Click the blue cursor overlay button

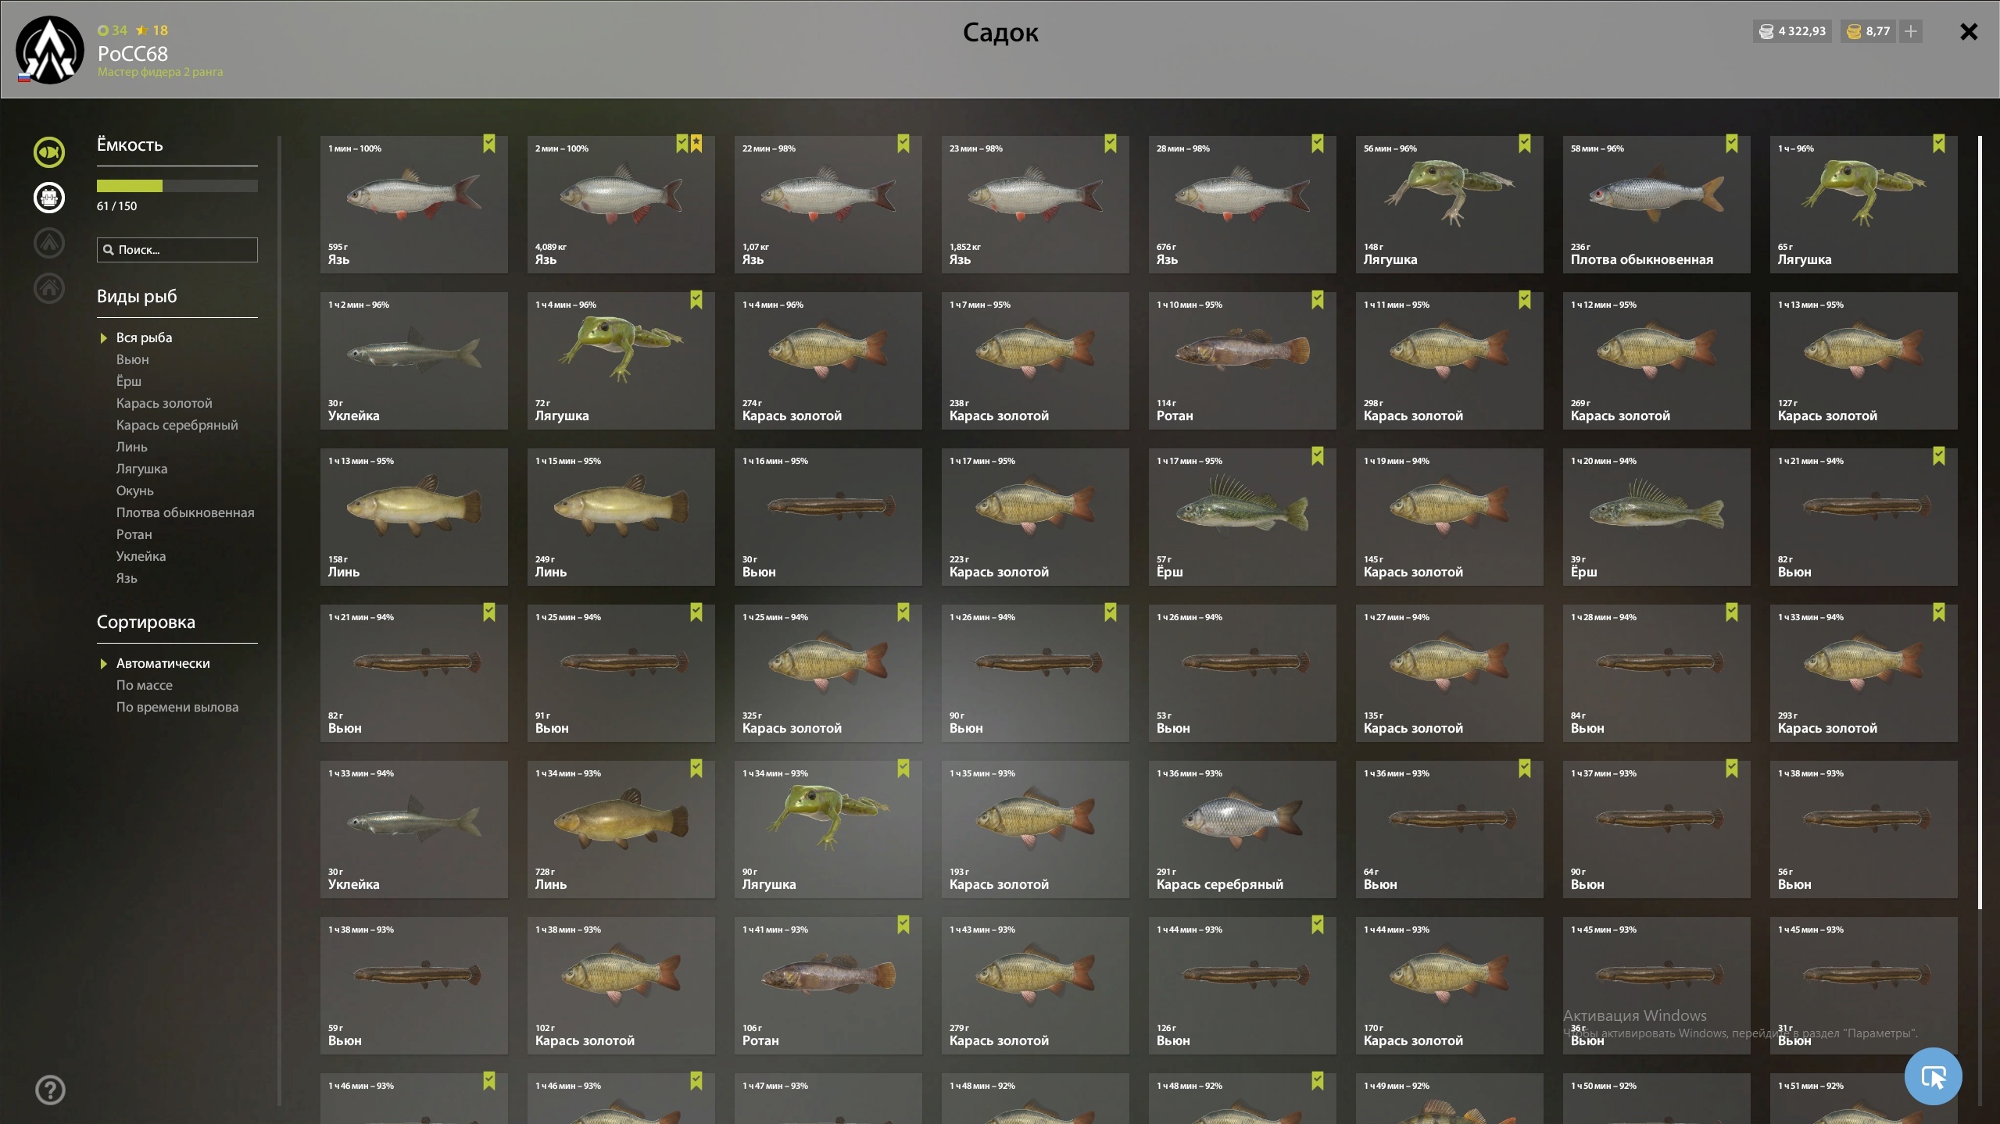pos(1934,1077)
